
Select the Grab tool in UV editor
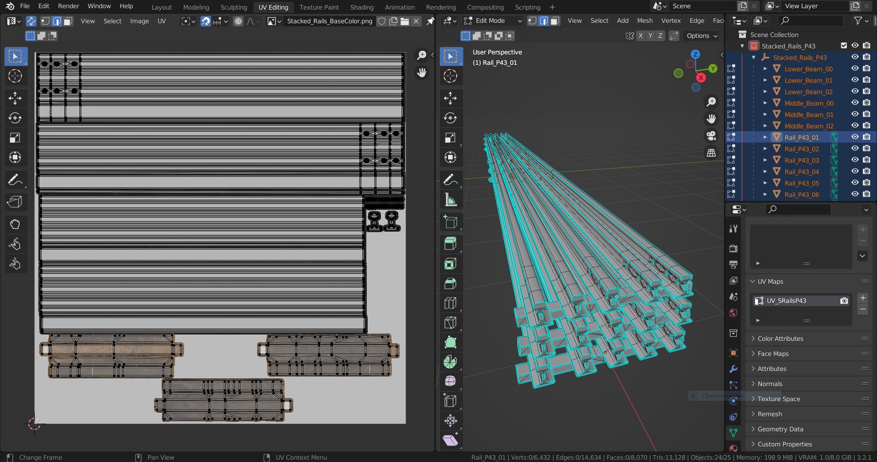pyautogui.click(x=16, y=224)
